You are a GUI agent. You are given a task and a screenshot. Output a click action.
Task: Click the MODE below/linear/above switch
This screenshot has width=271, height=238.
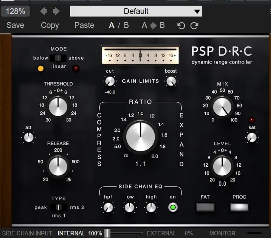pyautogui.click(x=58, y=58)
